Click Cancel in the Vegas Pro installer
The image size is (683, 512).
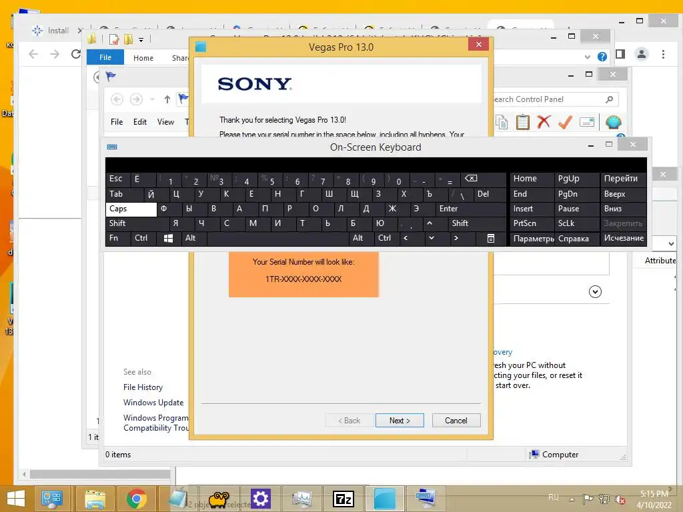pos(456,420)
